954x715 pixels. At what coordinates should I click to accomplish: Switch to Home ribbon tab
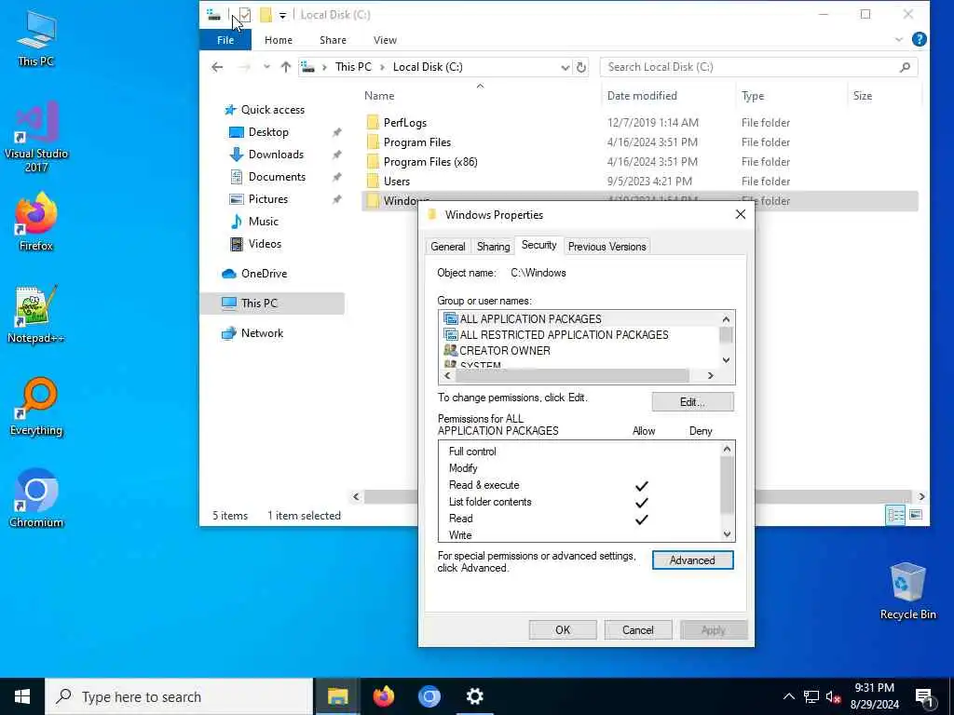tap(278, 40)
